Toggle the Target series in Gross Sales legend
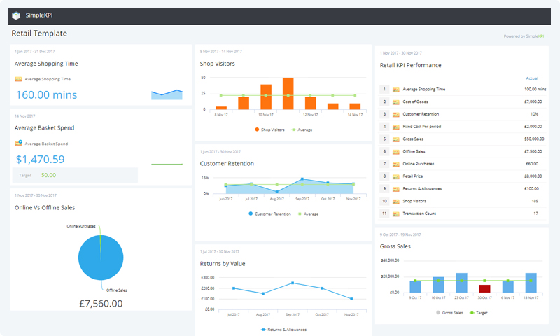Image resolution: width=560 pixels, height=336 pixels. click(479, 313)
